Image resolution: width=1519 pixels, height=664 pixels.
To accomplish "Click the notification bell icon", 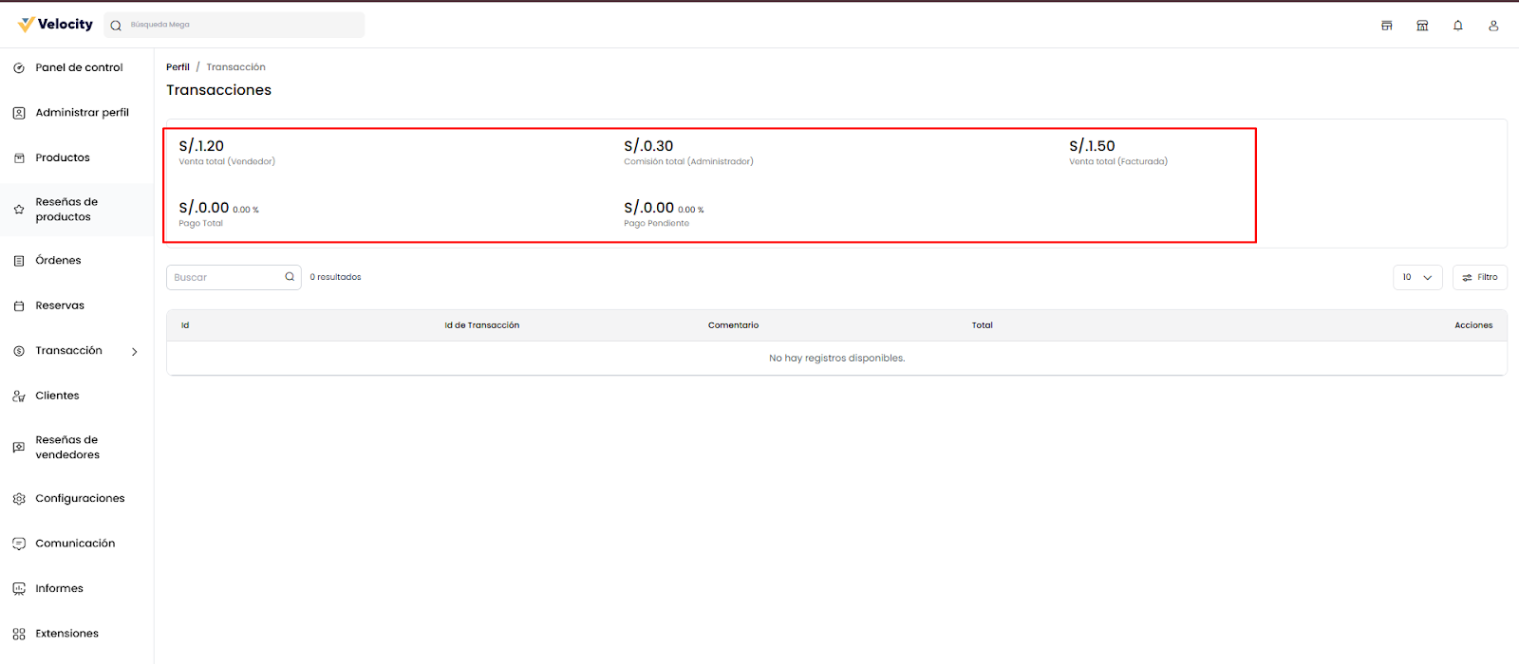I will [1457, 26].
